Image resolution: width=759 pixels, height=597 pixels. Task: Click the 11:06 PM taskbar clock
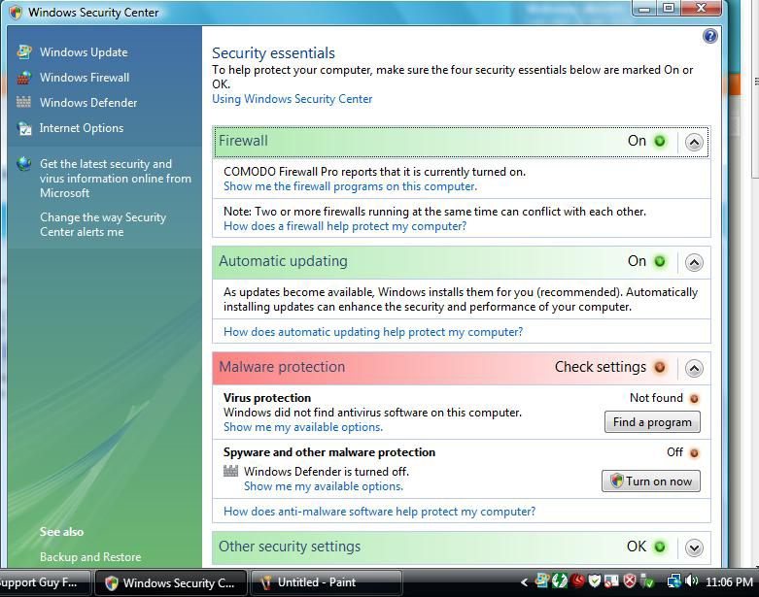729,582
